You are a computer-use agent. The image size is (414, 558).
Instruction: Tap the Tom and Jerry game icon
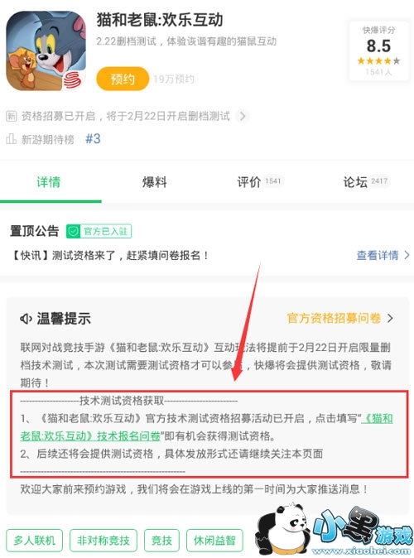pyautogui.click(x=46, y=51)
